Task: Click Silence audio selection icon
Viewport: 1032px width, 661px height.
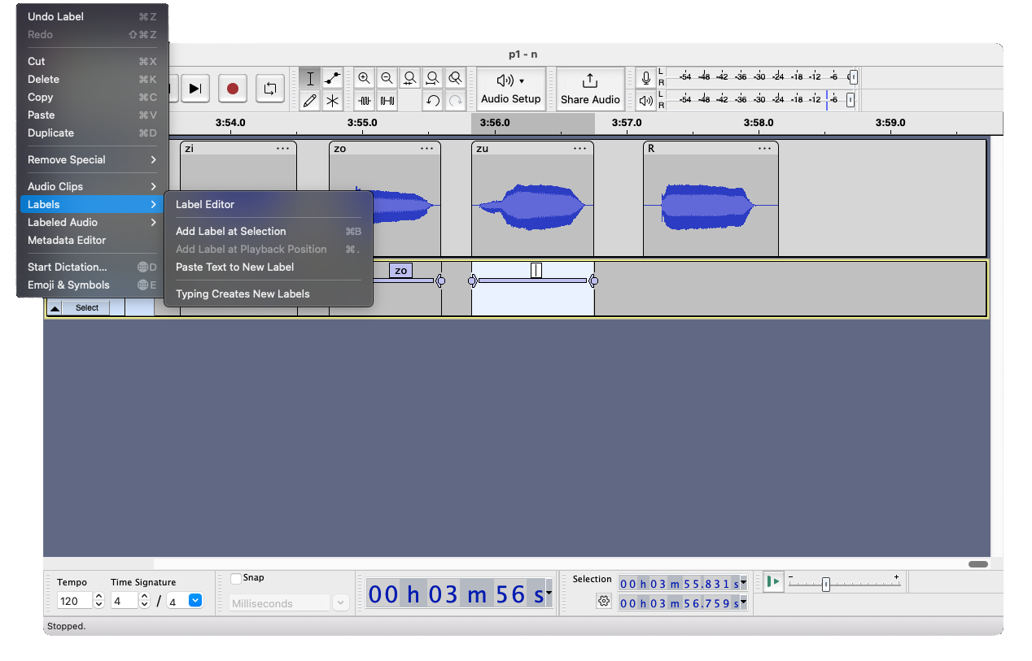Action: click(387, 101)
